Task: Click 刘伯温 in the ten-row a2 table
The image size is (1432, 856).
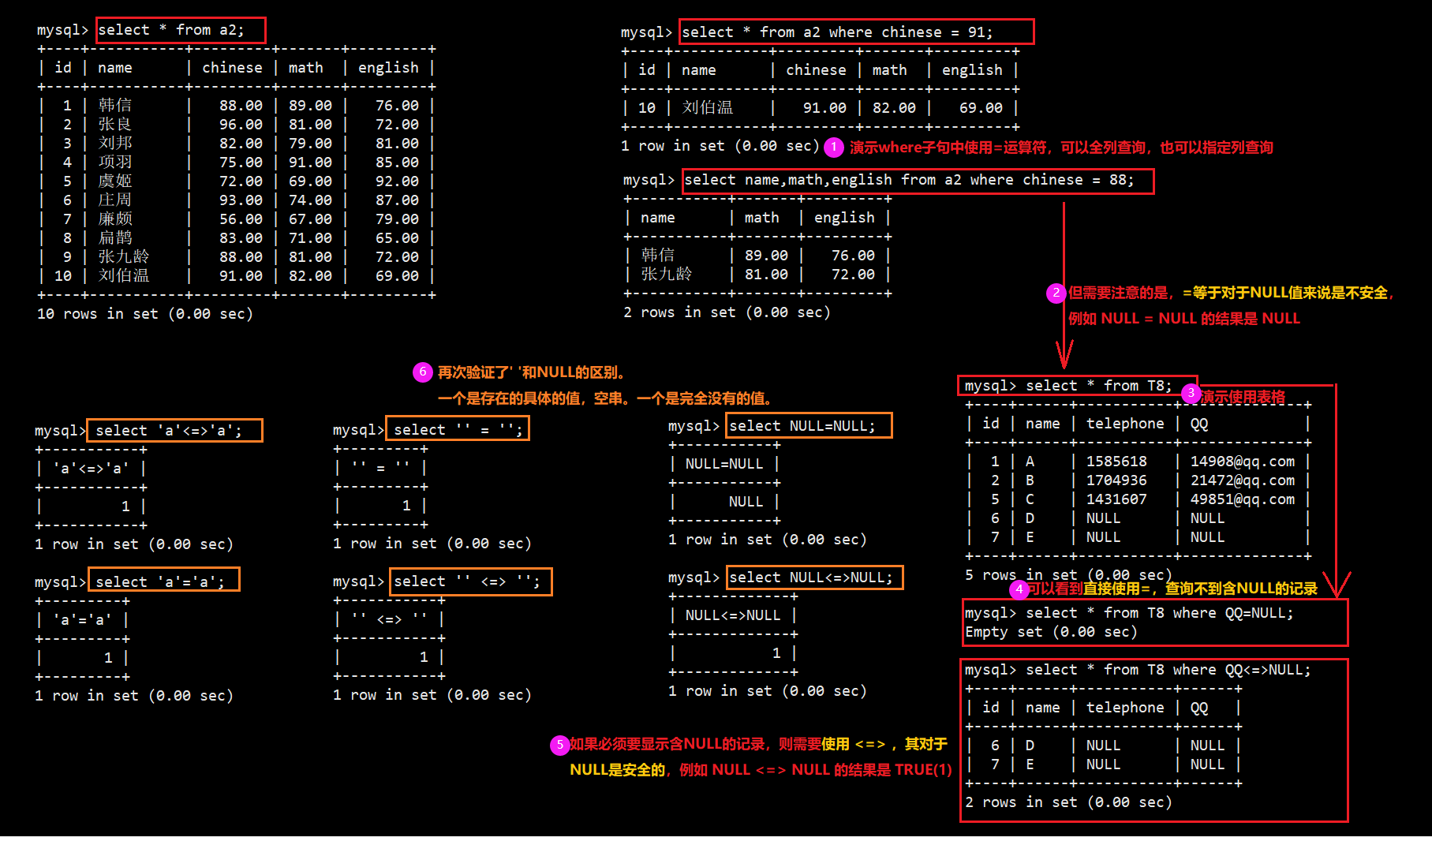Action: (124, 276)
